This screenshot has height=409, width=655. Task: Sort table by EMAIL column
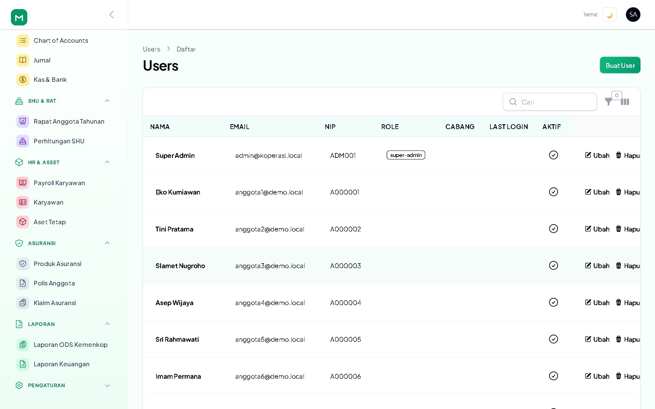click(x=240, y=127)
